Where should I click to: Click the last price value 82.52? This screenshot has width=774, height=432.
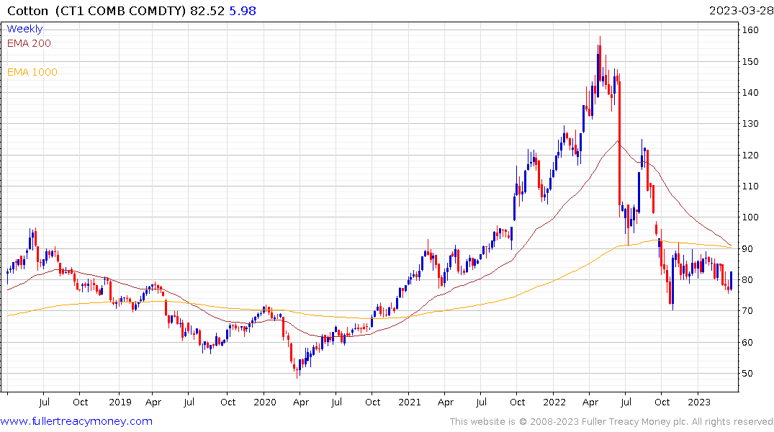click(x=207, y=11)
